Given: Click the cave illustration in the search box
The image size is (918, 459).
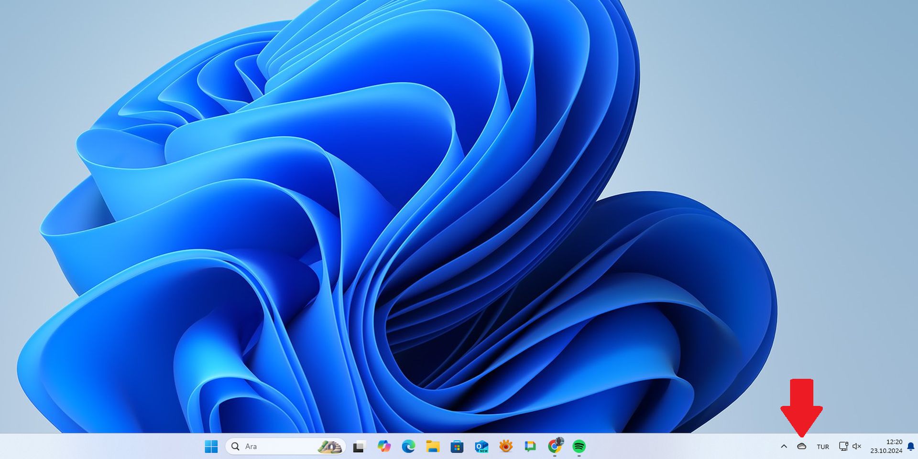Looking at the screenshot, I should tap(330, 447).
